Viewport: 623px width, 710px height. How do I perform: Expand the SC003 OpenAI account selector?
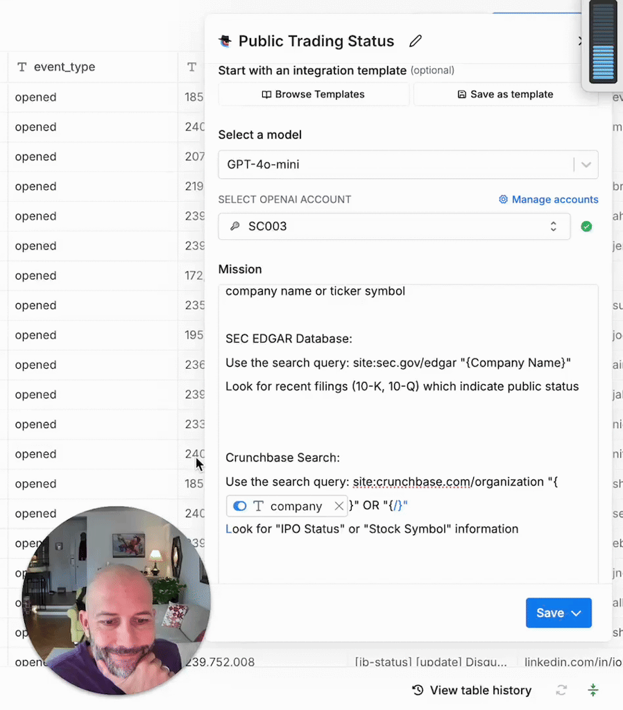click(x=394, y=227)
